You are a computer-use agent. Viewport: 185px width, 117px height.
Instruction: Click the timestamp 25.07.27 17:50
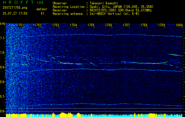15,13
